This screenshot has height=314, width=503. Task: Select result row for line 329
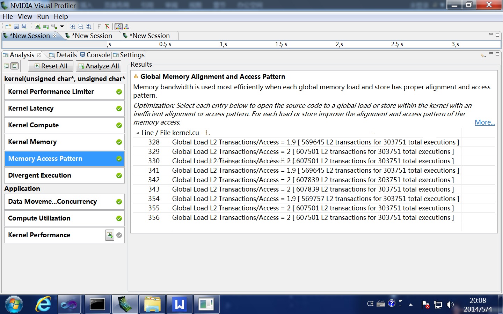(x=314, y=151)
